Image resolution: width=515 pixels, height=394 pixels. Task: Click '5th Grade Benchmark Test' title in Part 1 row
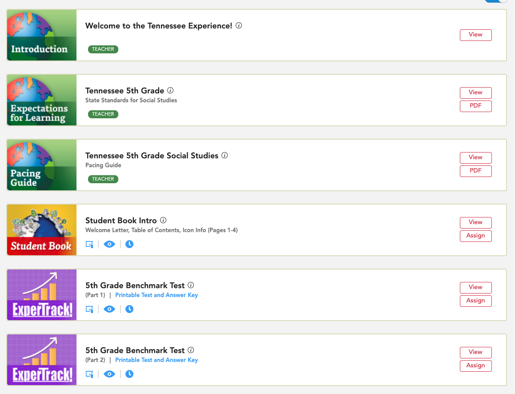pyautogui.click(x=135, y=285)
